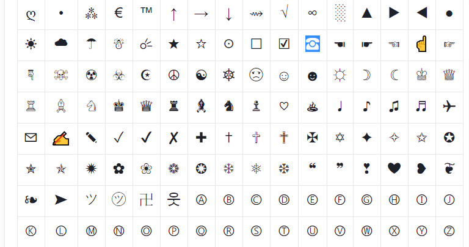
Task: Click the solid black heart symbol
Action: coord(394,168)
